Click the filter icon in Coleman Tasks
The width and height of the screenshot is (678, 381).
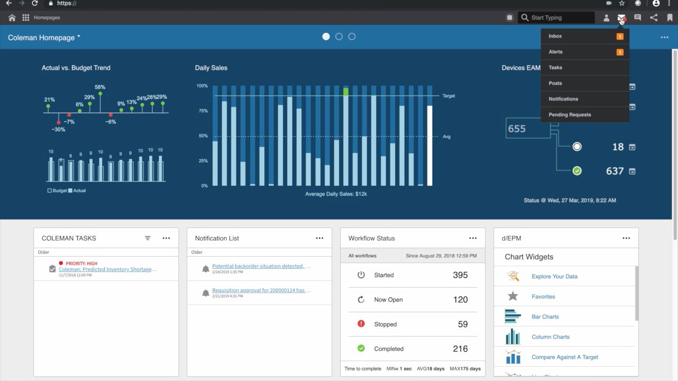[148, 238]
